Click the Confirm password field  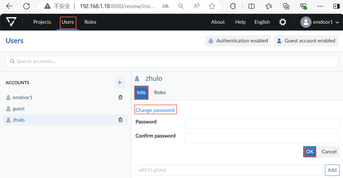(x=262, y=137)
